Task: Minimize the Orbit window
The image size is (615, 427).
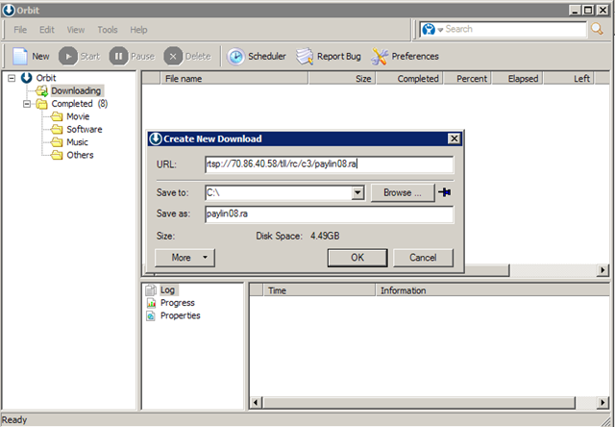Action: [575, 10]
